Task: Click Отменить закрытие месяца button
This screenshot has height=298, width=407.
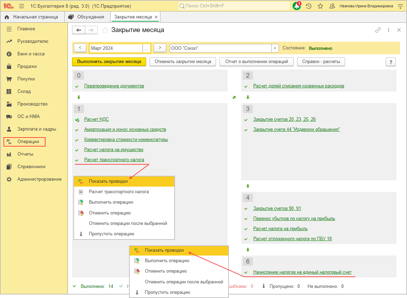Action: tap(183, 62)
